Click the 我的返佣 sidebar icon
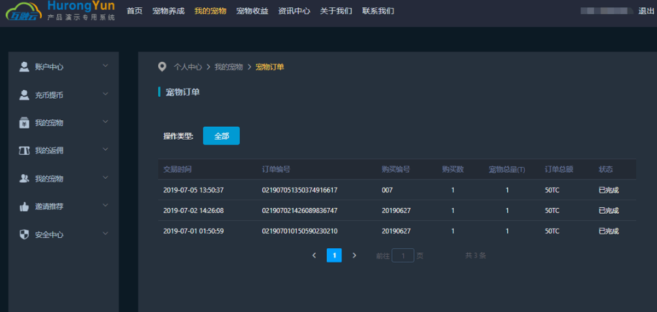The width and height of the screenshot is (657, 312). pyautogui.click(x=24, y=151)
